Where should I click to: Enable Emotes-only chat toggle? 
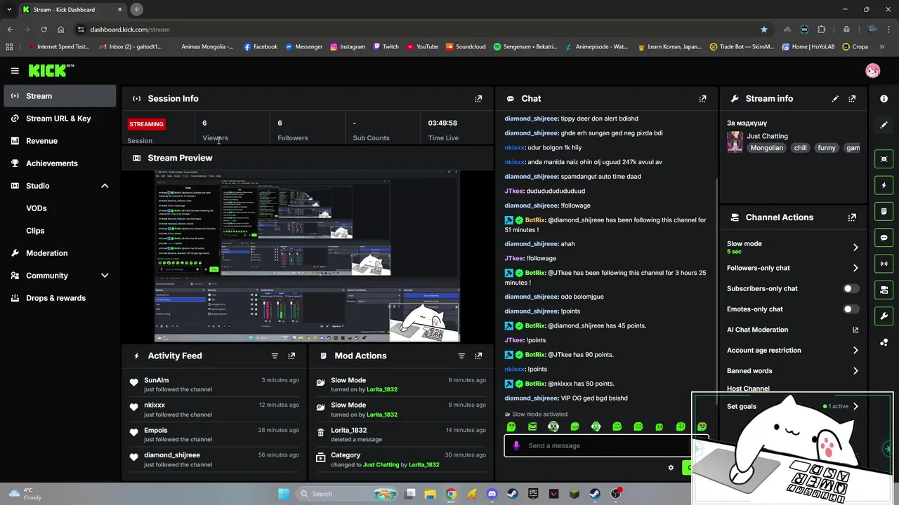click(851, 309)
